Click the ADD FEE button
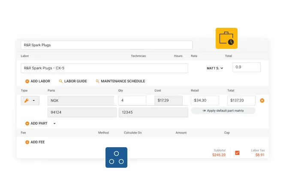The image size is (286, 196). (35, 142)
